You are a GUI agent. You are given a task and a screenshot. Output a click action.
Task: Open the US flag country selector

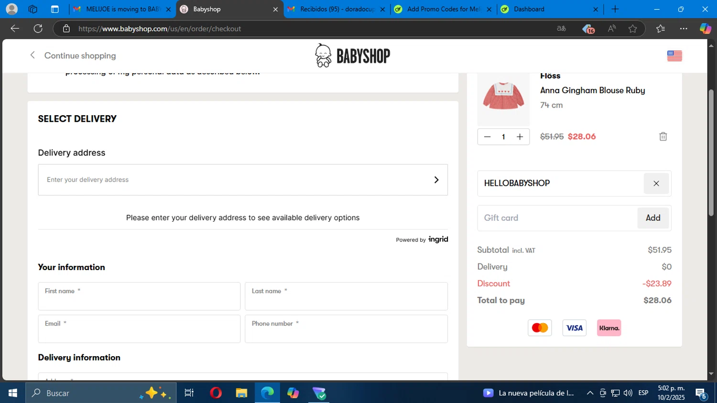pyautogui.click(x=674, y=55)
